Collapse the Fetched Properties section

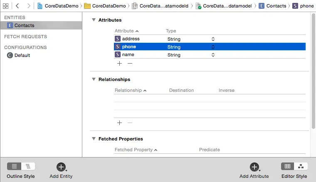pos(94,138)
